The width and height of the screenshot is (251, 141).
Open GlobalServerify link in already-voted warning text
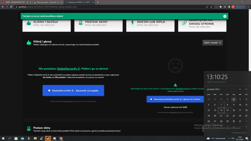[x=183, y=89]
